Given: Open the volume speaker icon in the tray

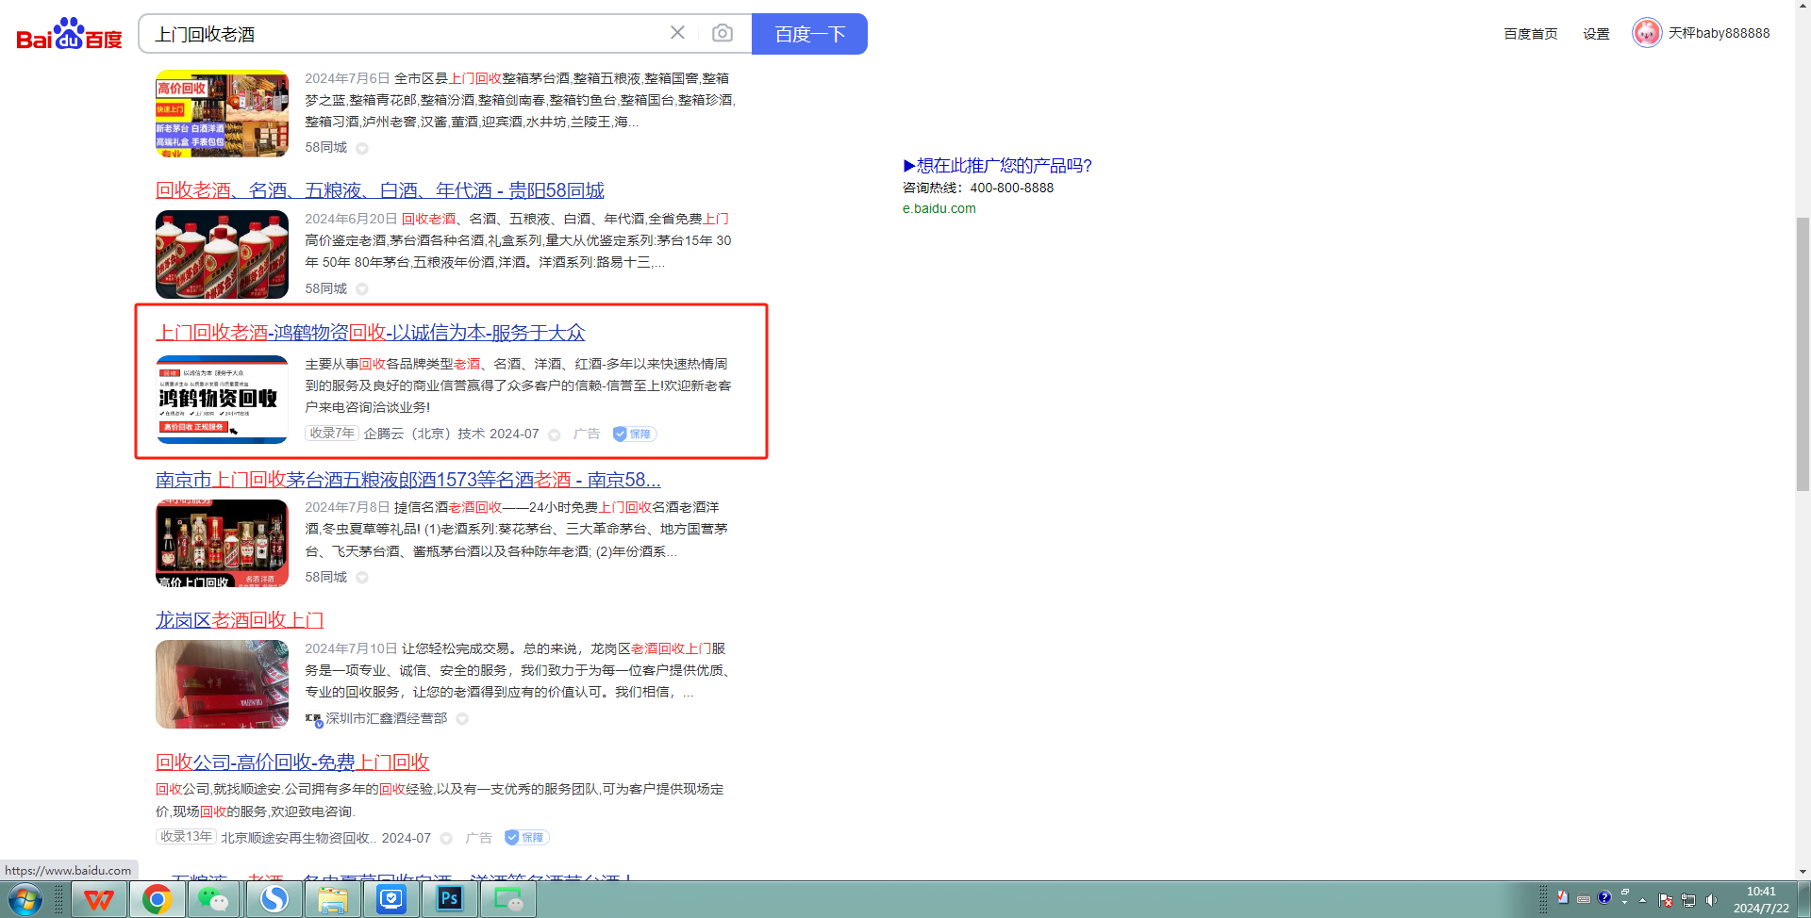Looking at the screenshot, I should coord(1712,900).
